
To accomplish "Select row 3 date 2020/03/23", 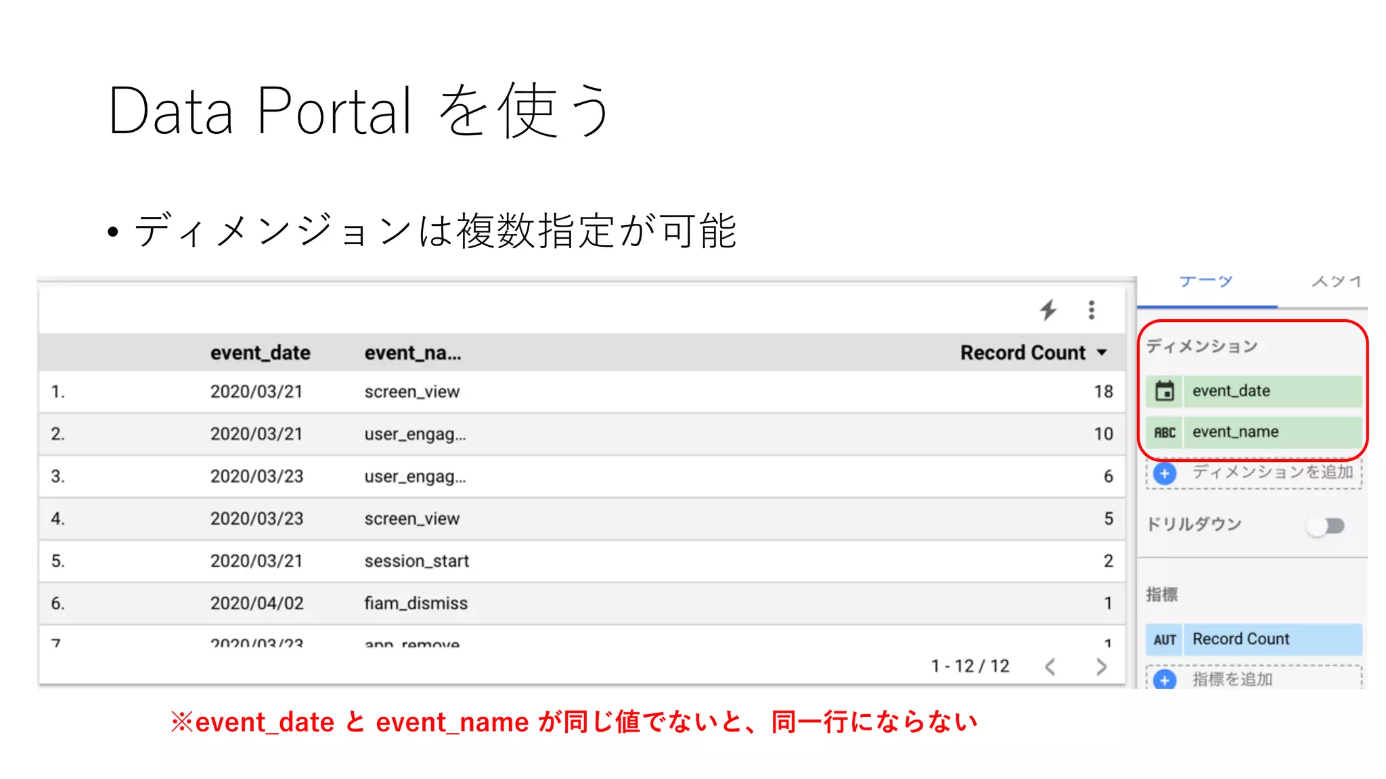I will 256,477.
